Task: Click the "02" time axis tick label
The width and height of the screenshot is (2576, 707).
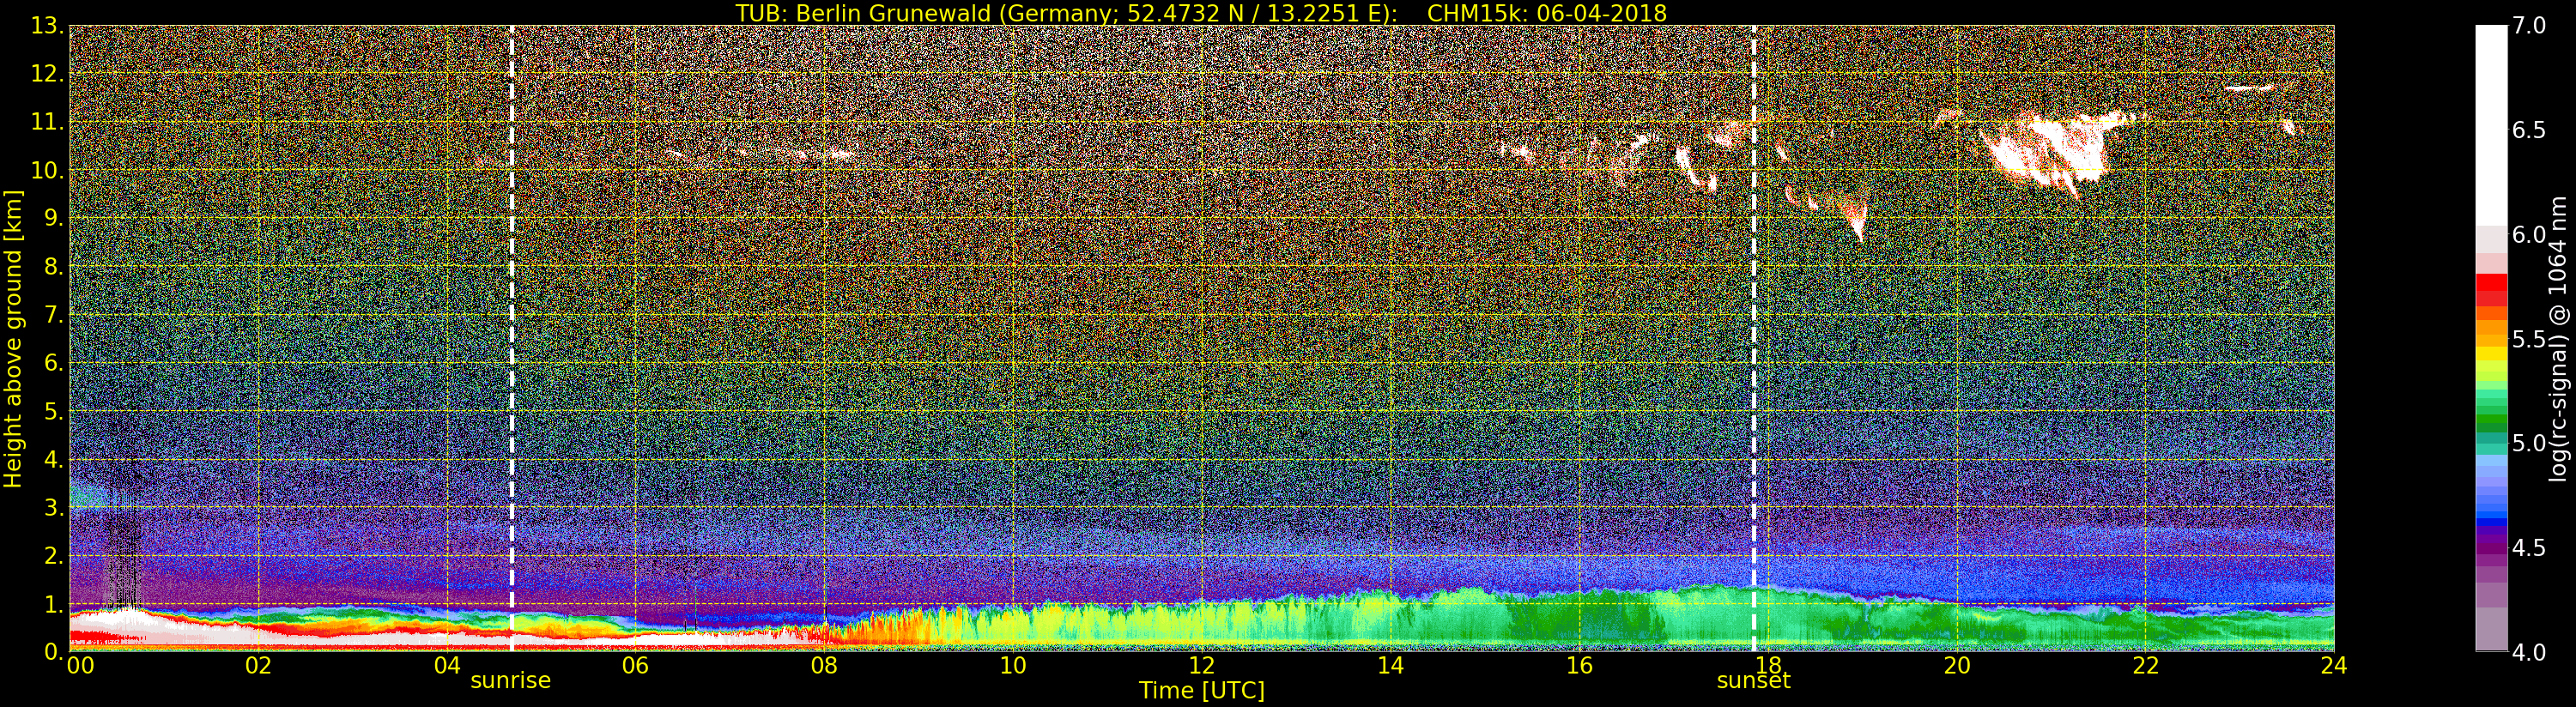Action: tap(258, 665)
